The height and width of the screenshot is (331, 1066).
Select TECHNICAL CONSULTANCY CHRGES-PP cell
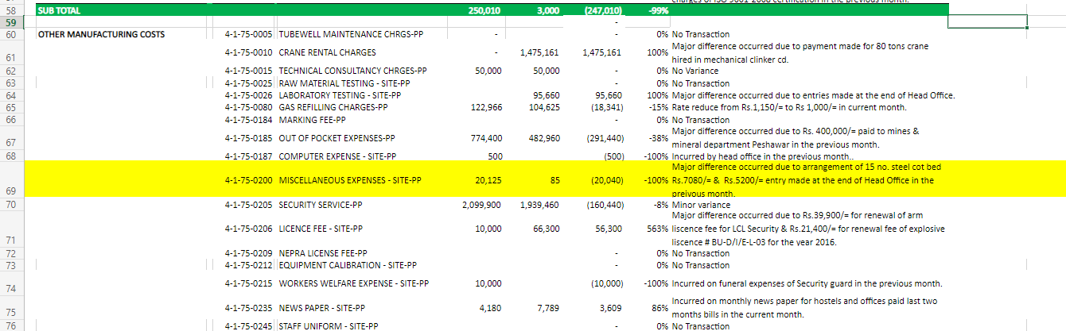tap(352, 71)
